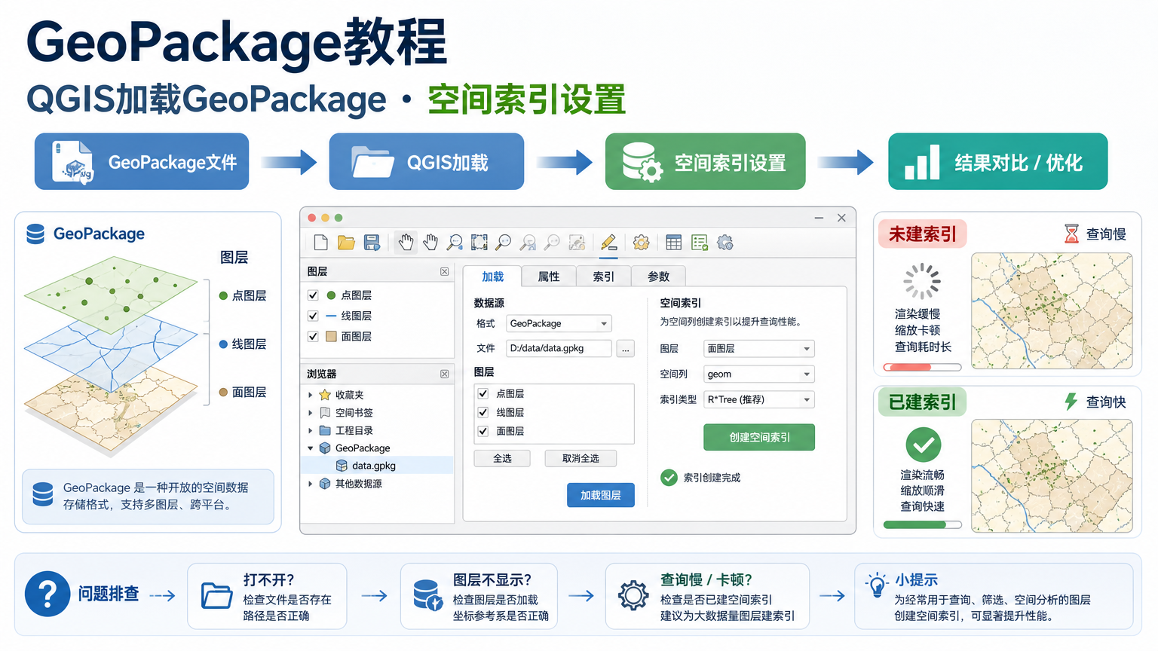The image size is (1158, 651).
Task: Click the 索引创建完成 status text
Action: pyautogui.click(x=712, y=478)
